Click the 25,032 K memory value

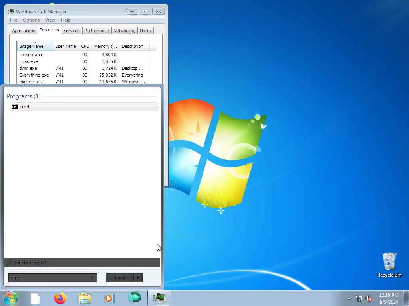(x=108, y=75)
